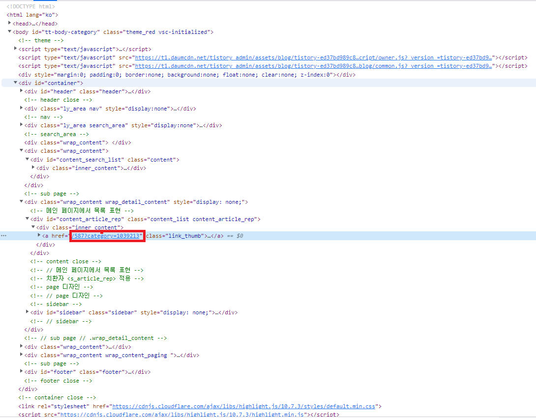Screen dimensions: 536x418
Task: Expand the ly_area nav div
Action: click(22, 108)
